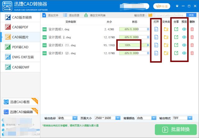Select DWG DXF互转 in the sidebar

pyautogui.click(x=20, y=57)
